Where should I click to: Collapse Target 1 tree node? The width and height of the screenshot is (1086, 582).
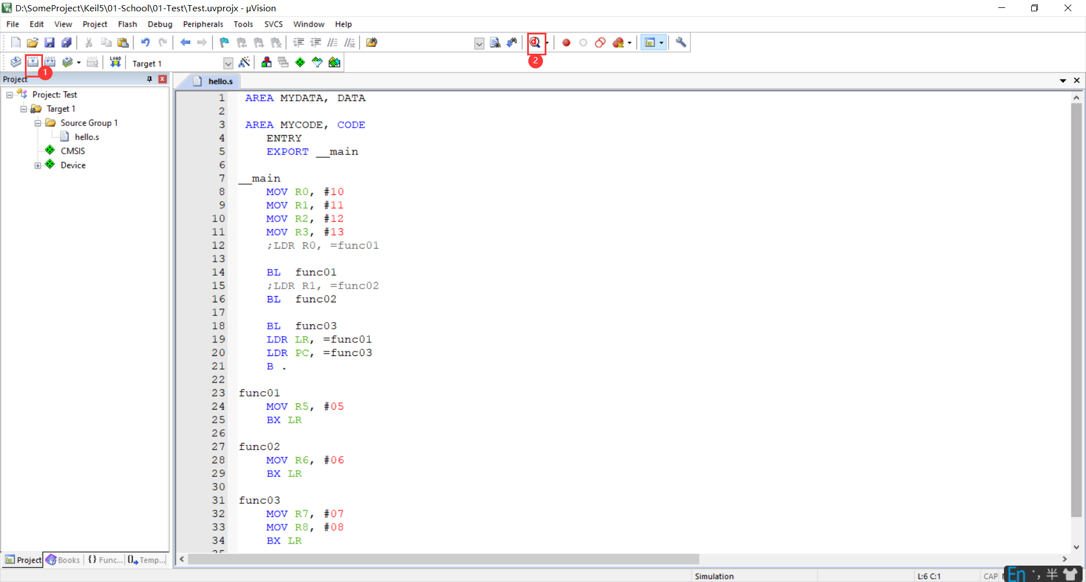point(24,109)
